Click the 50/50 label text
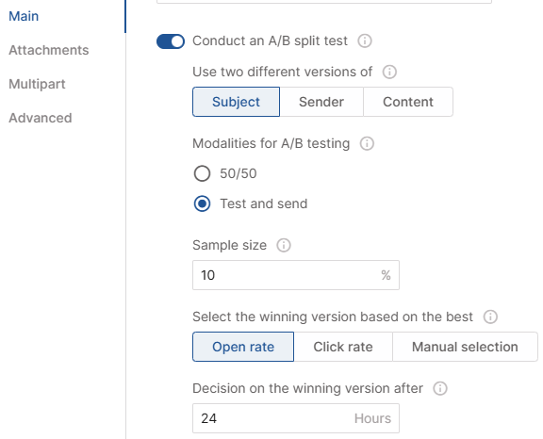Image resolution: width=543 pixels, height=439 pixels. click(239, 173)
